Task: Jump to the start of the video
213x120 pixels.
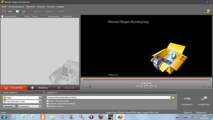Action: tap(137, 86)
